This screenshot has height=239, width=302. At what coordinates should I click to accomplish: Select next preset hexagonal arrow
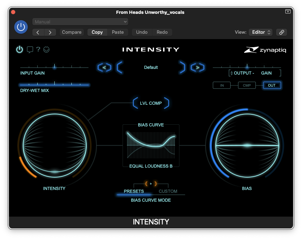198,67
